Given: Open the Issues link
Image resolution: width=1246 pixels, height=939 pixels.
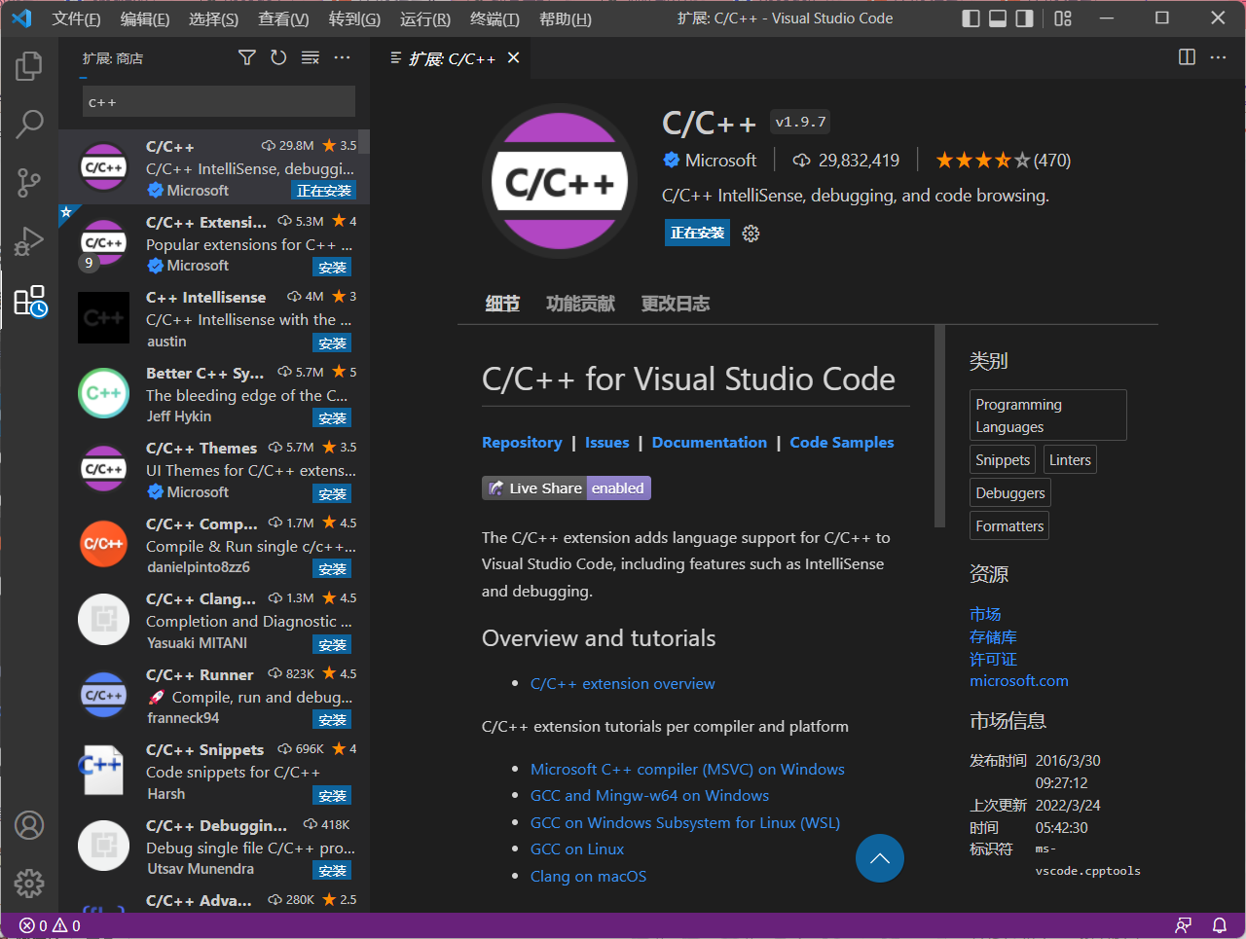Looking at the screenshot, I should tap(606, 442).
